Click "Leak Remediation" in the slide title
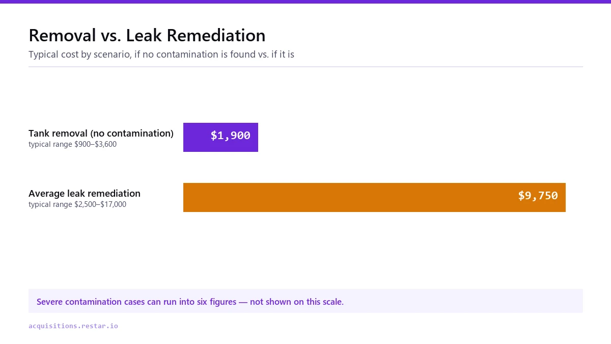Image resolution: width=611 pixels, height=344 pixels. pos(196,36)
